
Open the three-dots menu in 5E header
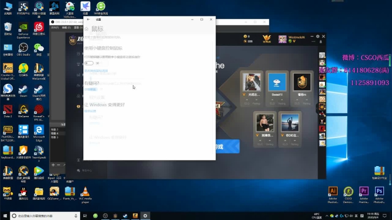(x=313, y=41)
